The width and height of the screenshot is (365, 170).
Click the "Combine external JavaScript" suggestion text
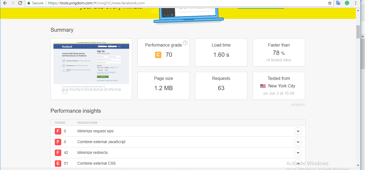(x=101, y=142)
